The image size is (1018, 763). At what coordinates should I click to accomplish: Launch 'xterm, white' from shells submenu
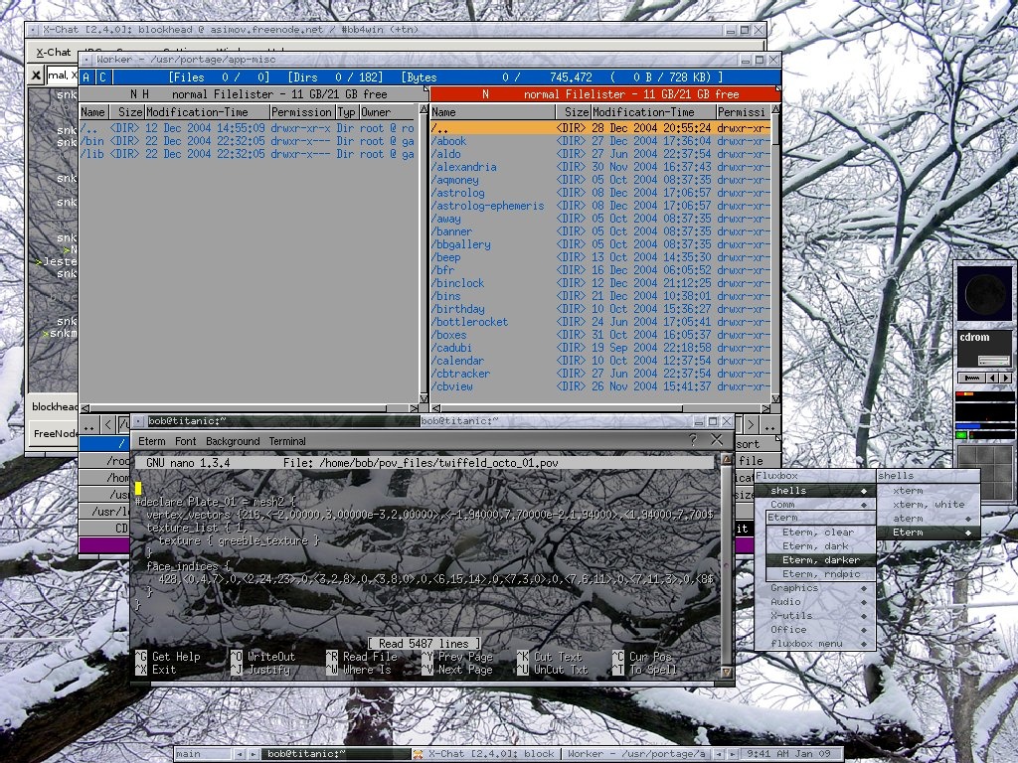click(929, 504)
